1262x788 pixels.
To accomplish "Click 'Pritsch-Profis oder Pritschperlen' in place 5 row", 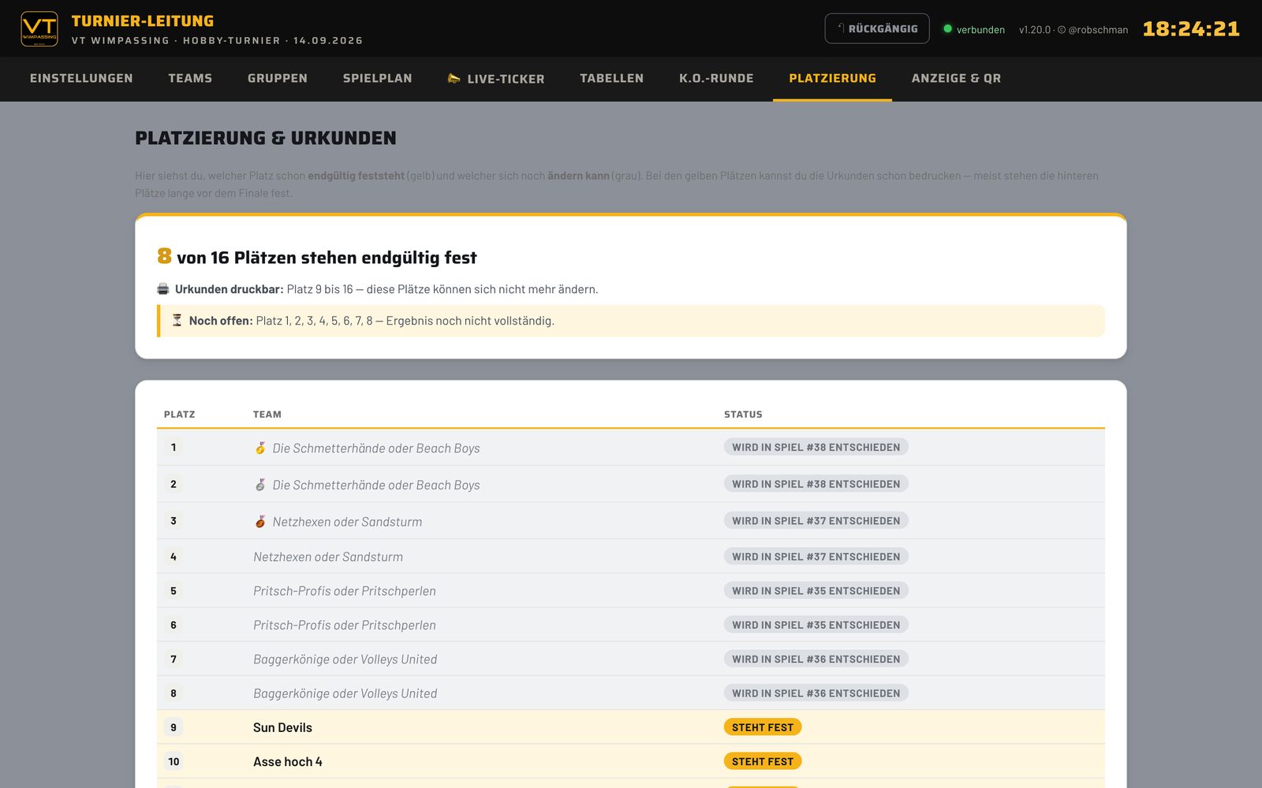I will (x=345, y=591).
